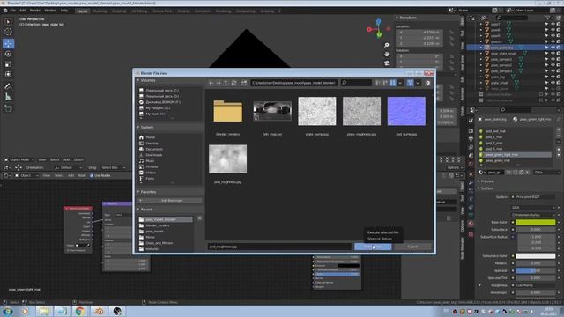The width and height of the screenshot is (564, 317).
Task: Select the Cursor tool
Action: 8,33
